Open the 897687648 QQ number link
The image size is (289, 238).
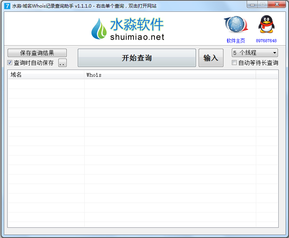pyautogui.click(x=266, y=41)
